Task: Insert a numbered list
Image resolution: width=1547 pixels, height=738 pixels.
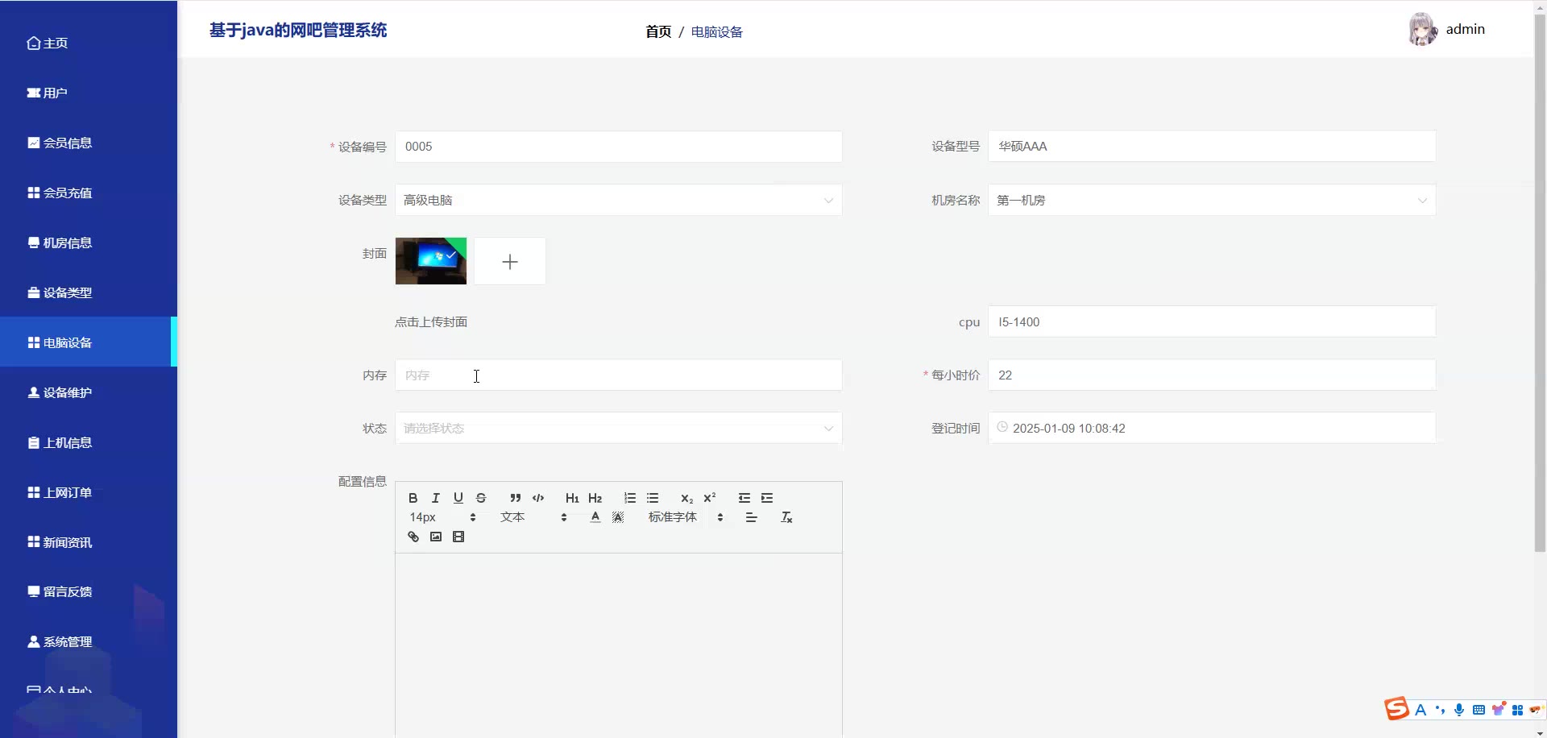Action: coord(630,498)
